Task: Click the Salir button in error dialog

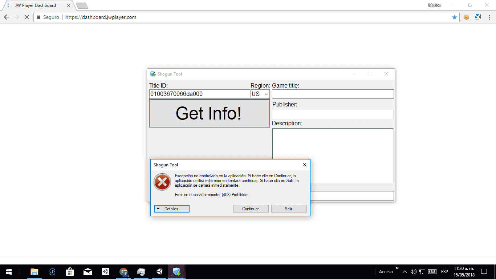Action: coord(289,209)
